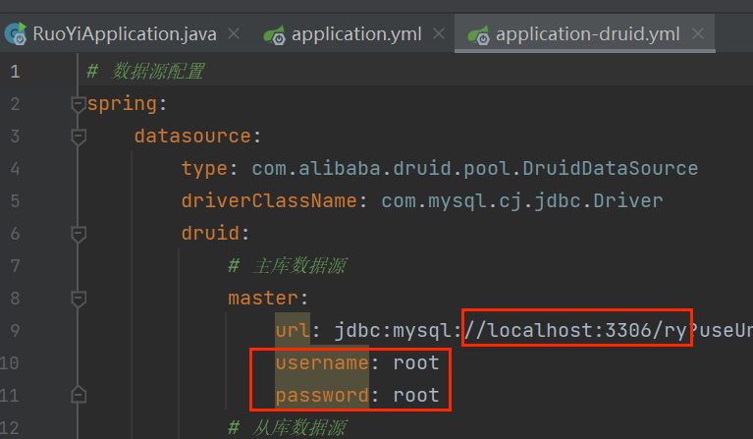Click the application-druid.yml Spring file icon
The image size is (753, 439).
[479, 35]
